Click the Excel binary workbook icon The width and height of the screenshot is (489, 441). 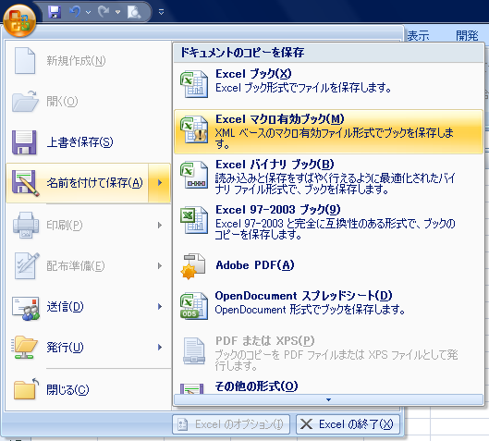click(x=194, y=175)
